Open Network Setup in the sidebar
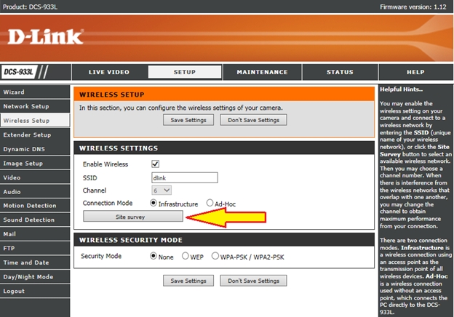 tap(26, 106)
